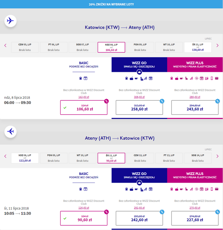
Task: Click WIZZ PLUS suitcase icon, outbound flight
Action: [177, 78]
